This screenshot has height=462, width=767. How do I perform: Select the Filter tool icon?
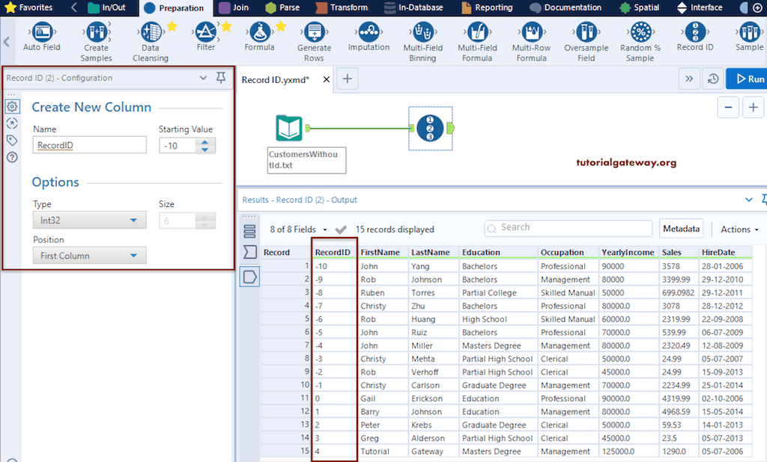click(205, 32)
